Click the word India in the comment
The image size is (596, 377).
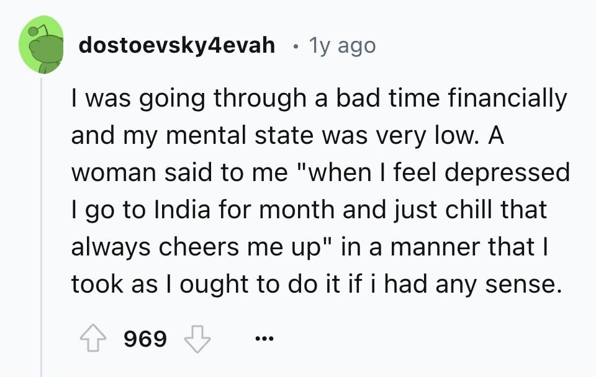182,209
